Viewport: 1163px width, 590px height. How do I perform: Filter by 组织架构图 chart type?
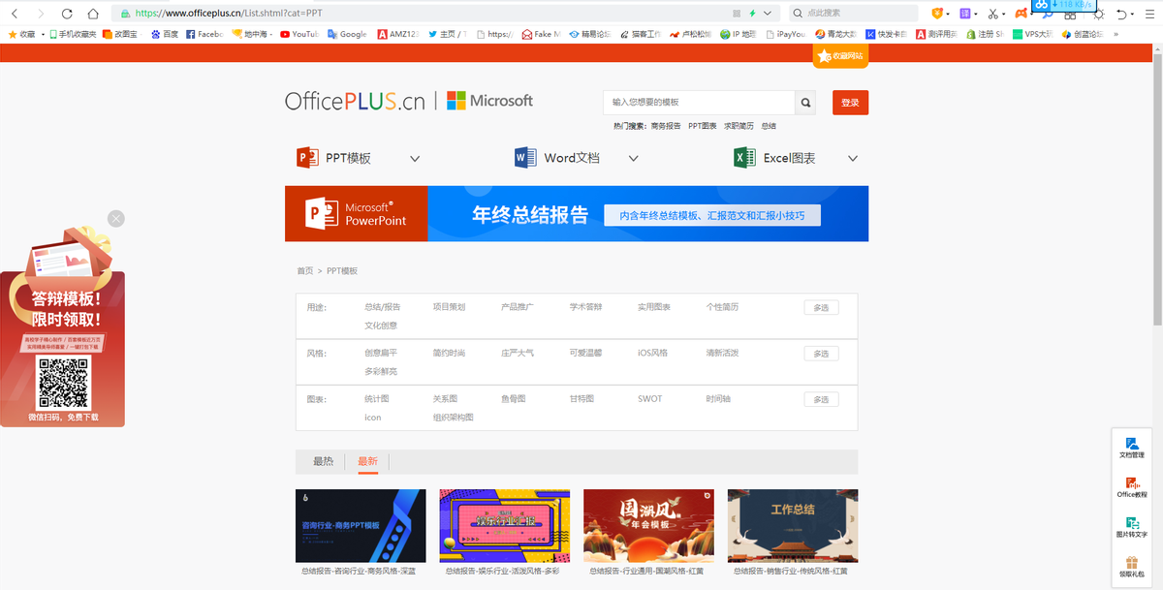point(453,418)
